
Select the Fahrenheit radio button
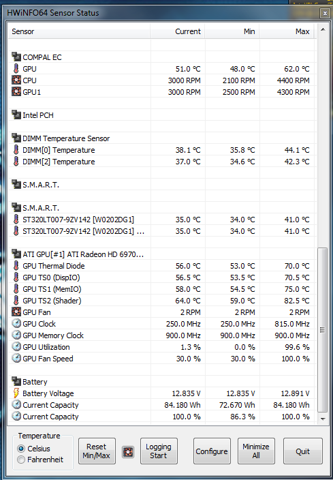[x=21, y=460]
